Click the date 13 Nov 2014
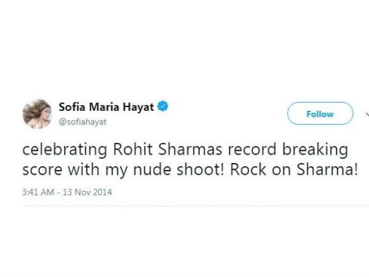The width and height of the screenshot is (369, 277). (x=84, y=192)
